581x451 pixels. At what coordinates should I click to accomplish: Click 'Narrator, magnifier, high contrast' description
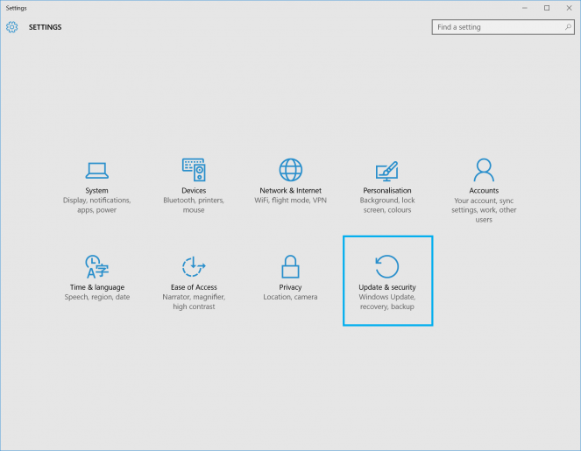click(194, 302)
